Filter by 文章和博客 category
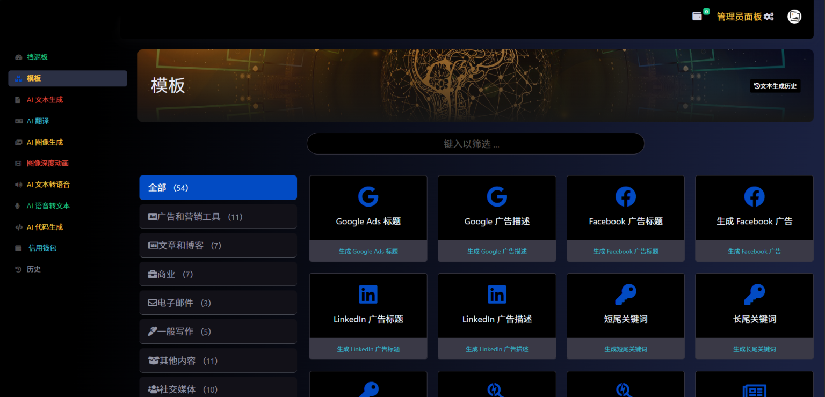The height and width of the screenshot is (397, 825). click(x=218, y=246)
